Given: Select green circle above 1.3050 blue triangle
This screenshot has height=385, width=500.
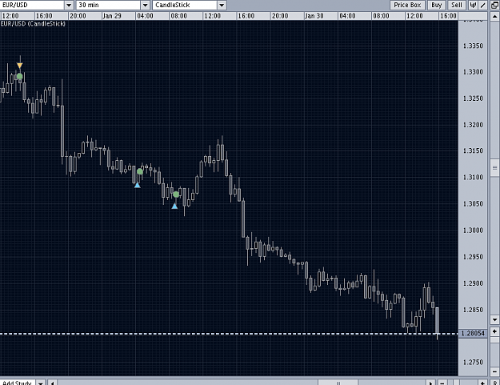Looking at the screenshot, I should (x=176, y=195).
